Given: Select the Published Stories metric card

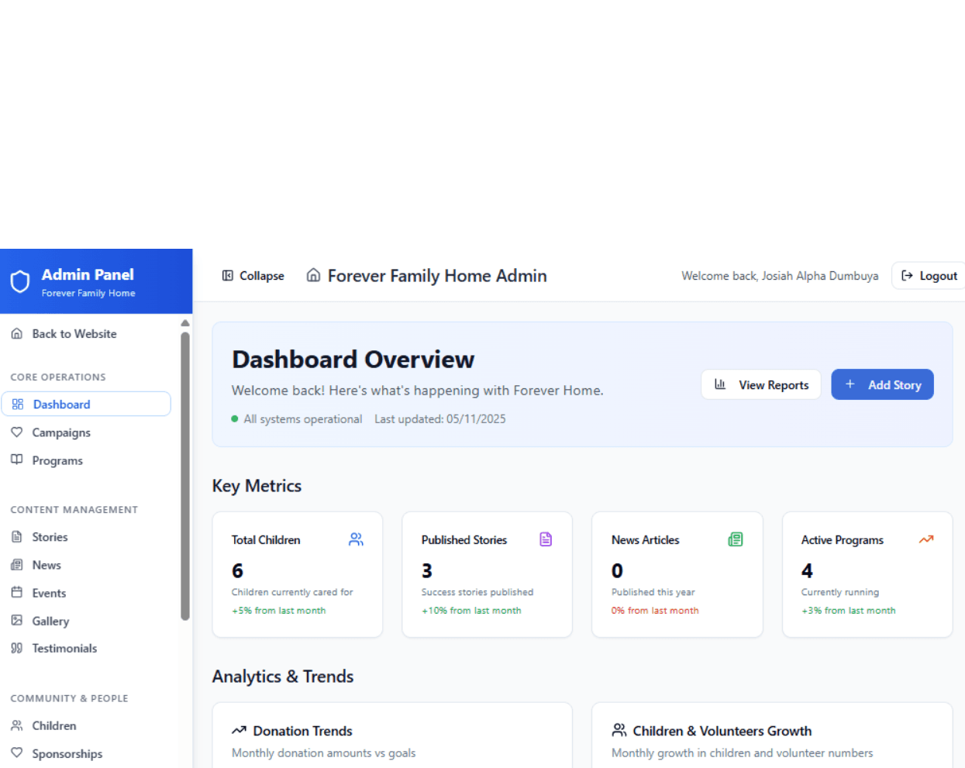Looking at the screenshot, I should tap(488, 574).
